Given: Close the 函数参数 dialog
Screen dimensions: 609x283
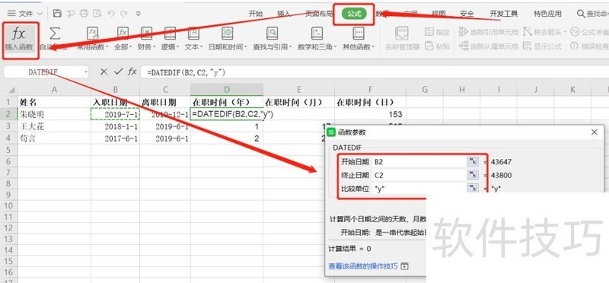Looking at the screenshot, I should coord(594,132).
